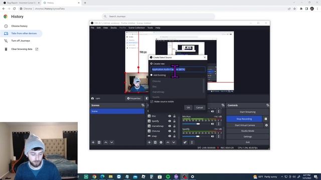This screenshot has width=321, height=180.
Task: Click Start Streaming in Controls
Action: click(x=247, y=112)
